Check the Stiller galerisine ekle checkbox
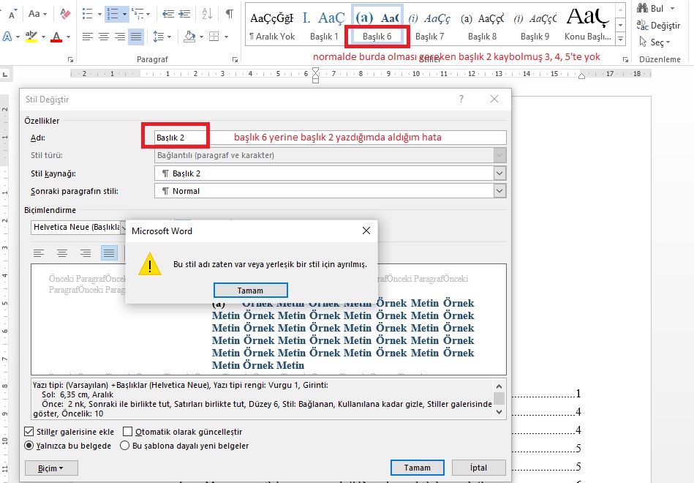The width and height of the screenshot is (694, 483). pyautogui.click(x=29, y=432)
